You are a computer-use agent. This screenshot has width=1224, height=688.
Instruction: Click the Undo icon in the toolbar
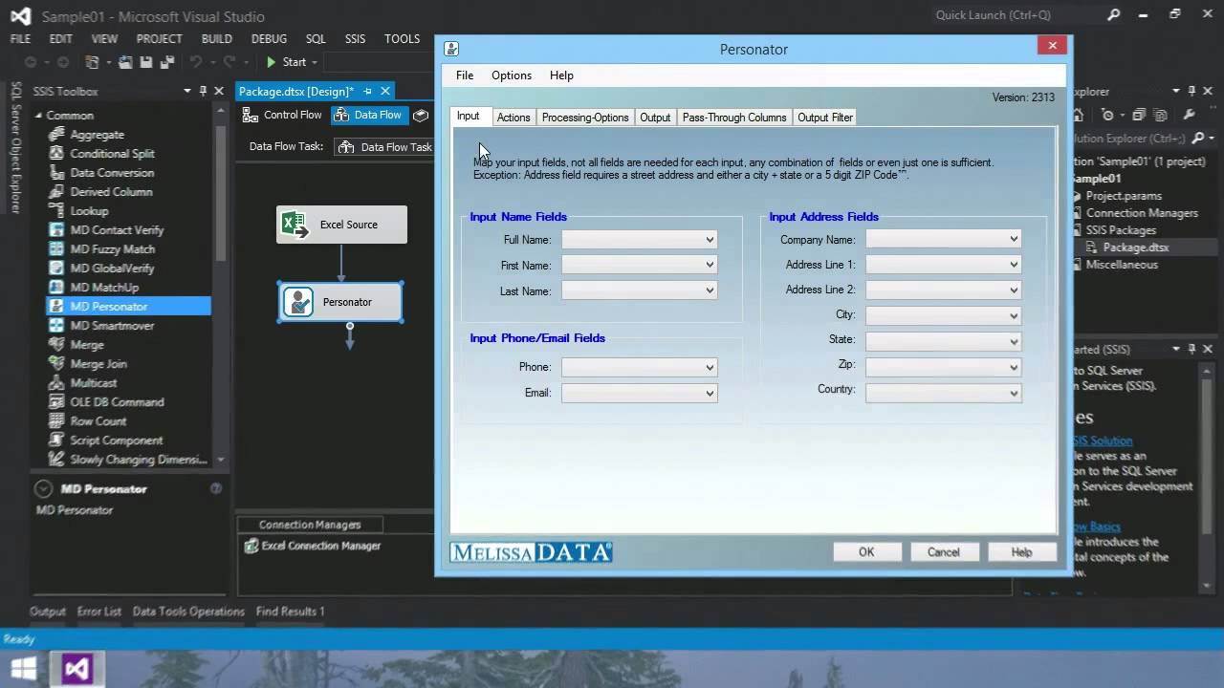coord(196,62)
